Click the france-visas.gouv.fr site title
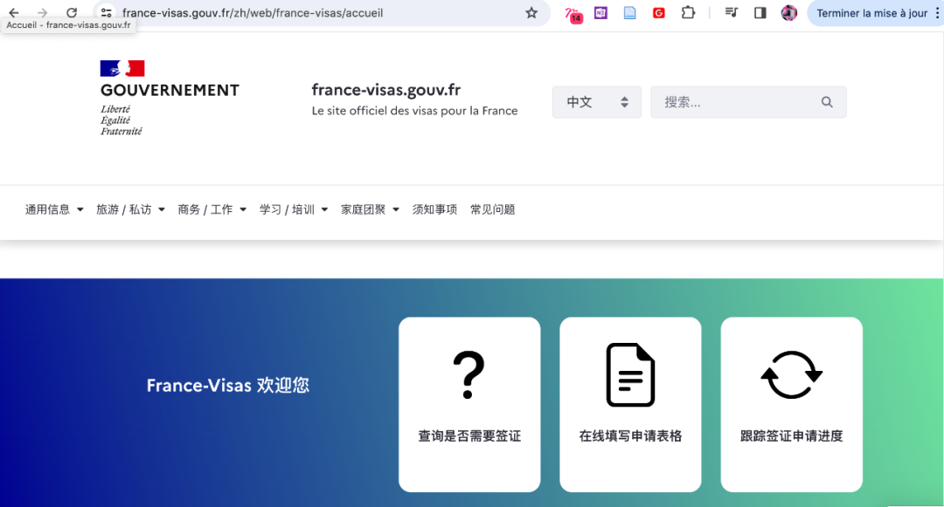This screenshot has width=944, height=507. click(386, 90)
